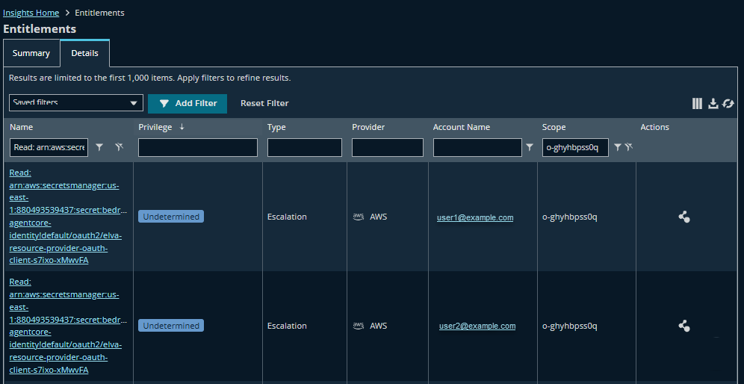Click Escalation type in user1 row
This screenshot has height=384, width=744.
[x=287, y=217]
